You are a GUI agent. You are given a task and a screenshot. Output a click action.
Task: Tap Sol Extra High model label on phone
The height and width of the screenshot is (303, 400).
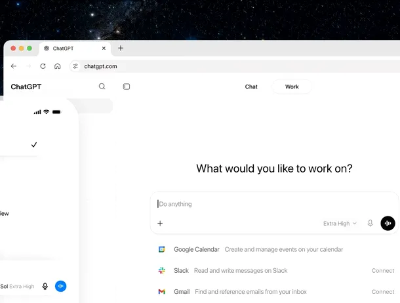[x=17, y=287]
